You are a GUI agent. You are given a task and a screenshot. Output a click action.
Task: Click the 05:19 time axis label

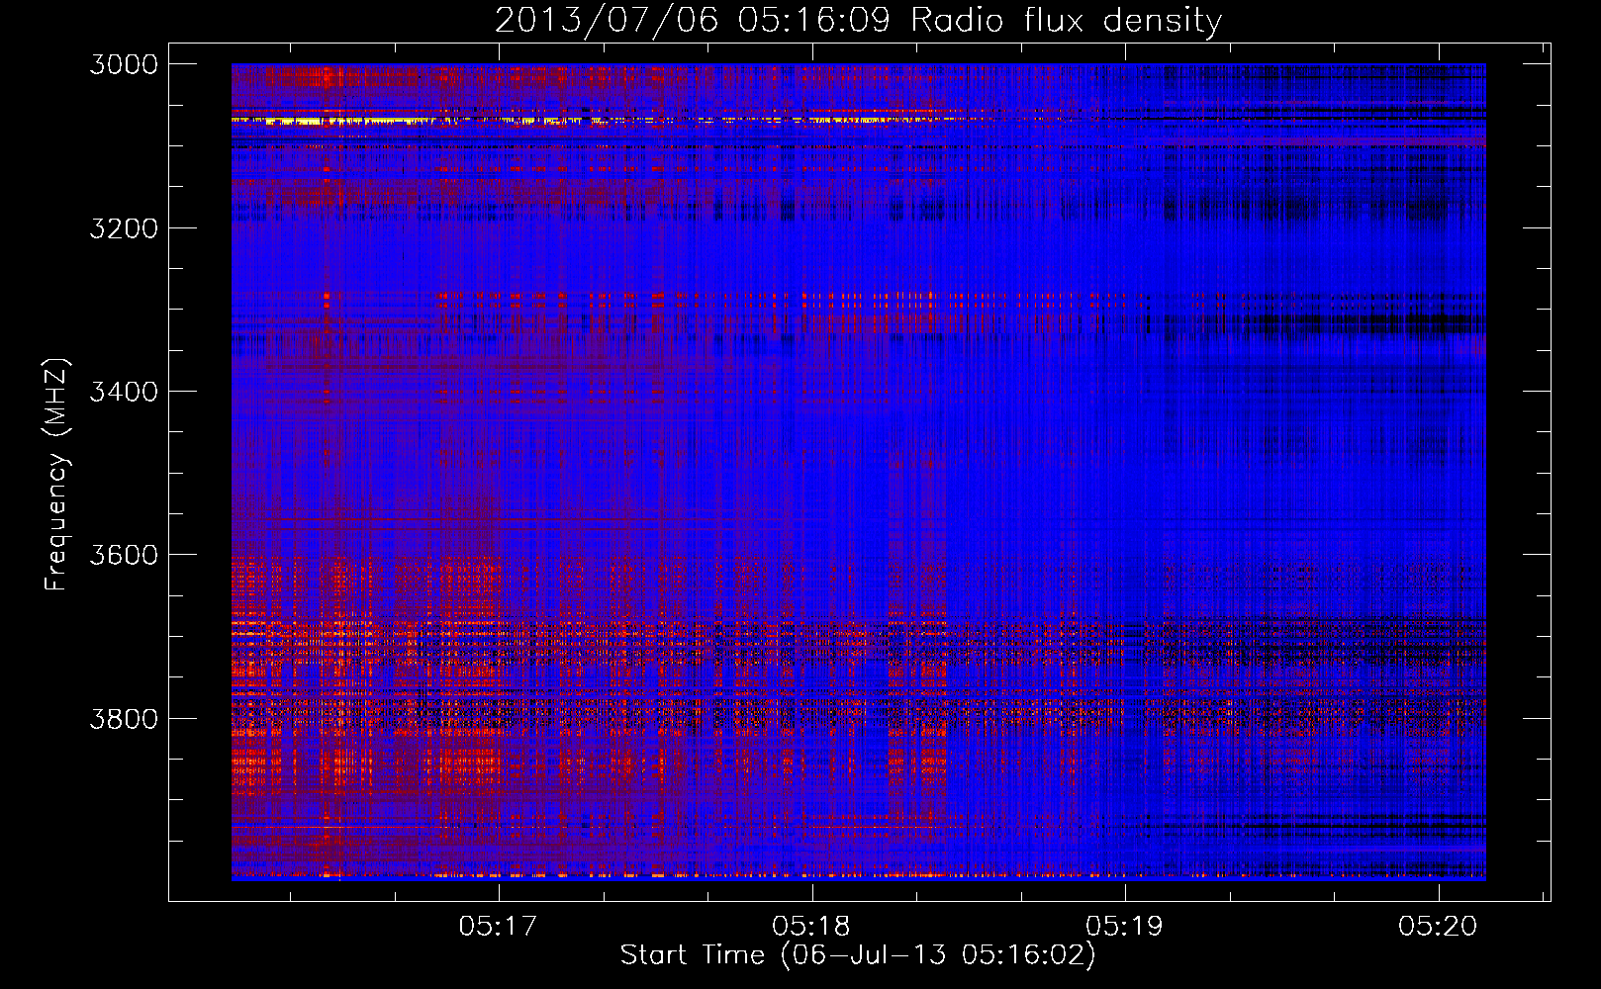[x=1124, y=926]
